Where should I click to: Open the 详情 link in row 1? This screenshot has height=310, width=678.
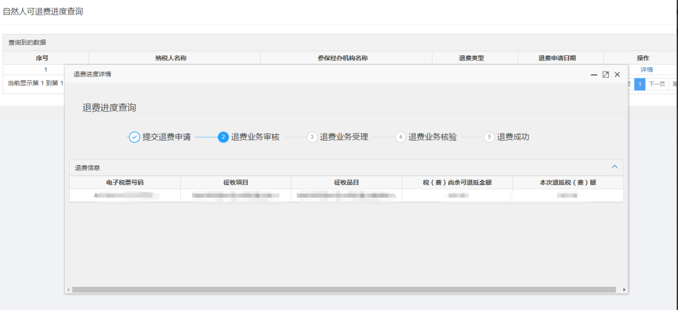pyautogui.click(x=647, y=70)
